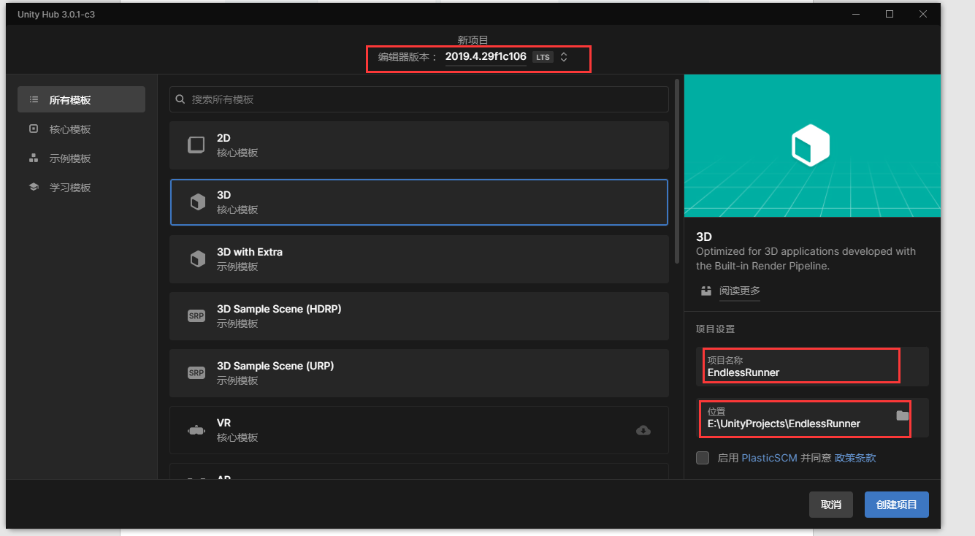The height and width of the screenshot is (536, 975).
Task: Click the 取消 button
Action: tap(831, 505)
